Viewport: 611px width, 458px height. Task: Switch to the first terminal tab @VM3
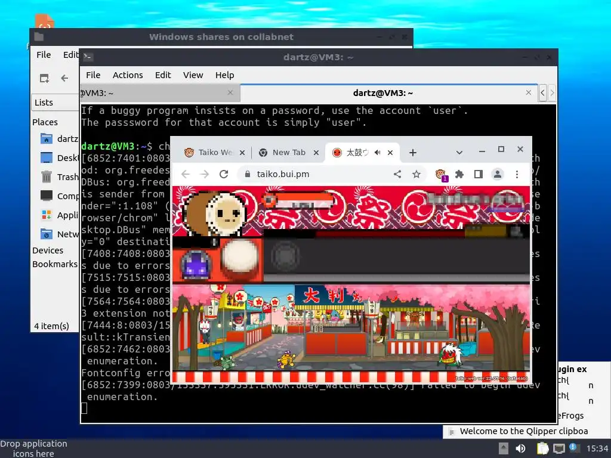point(160,92)
